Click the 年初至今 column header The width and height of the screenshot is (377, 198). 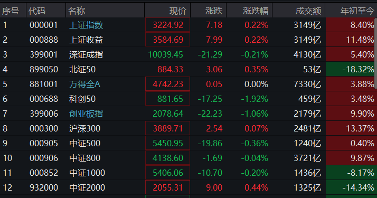pyautogui.click(x=357, y=11)
